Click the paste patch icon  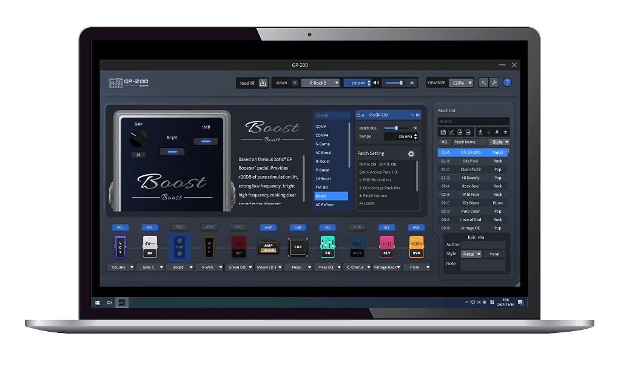[468, 132]
